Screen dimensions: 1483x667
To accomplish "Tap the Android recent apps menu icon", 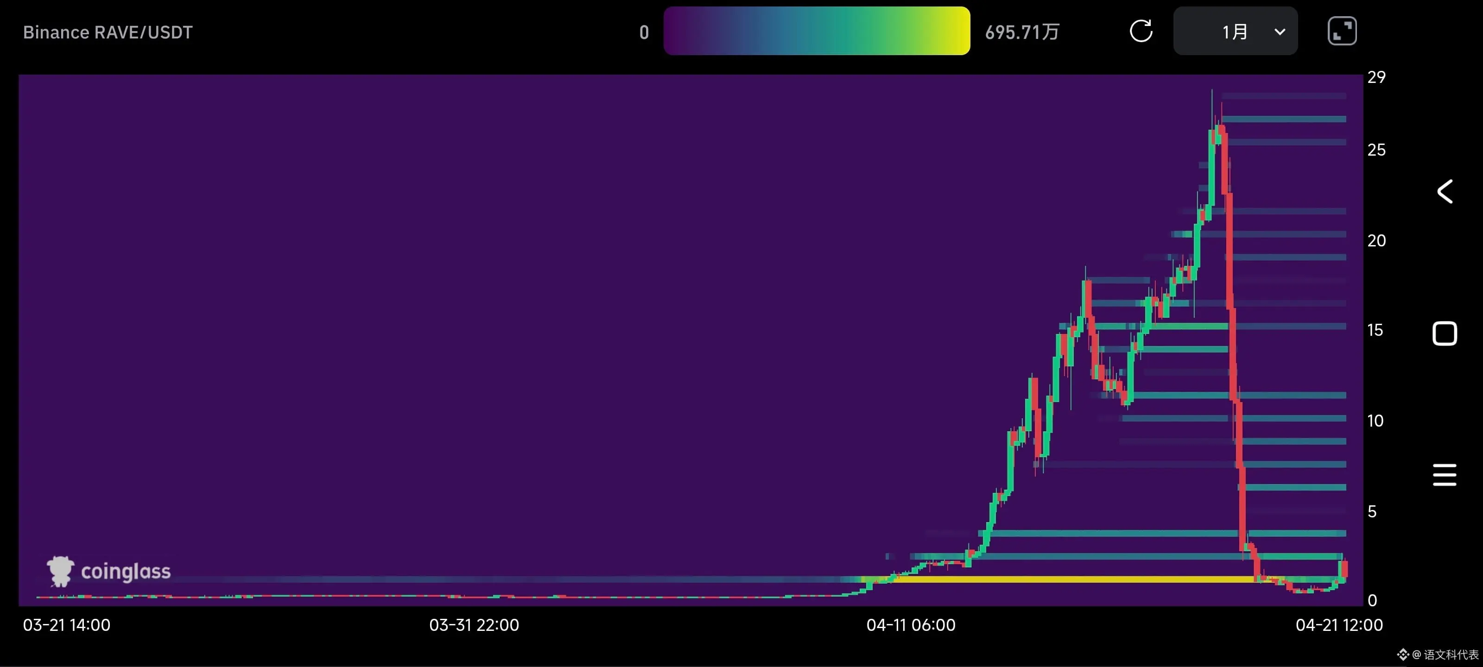I will pyautogui.click(x=1445, y=475).
